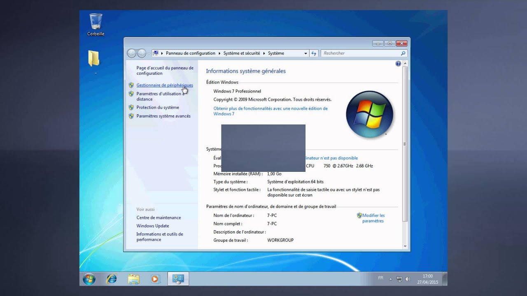The height and width of the screenshot is (296, 527).
Task: Open Windows Explorer from taskbar
Action: [133, 279]
